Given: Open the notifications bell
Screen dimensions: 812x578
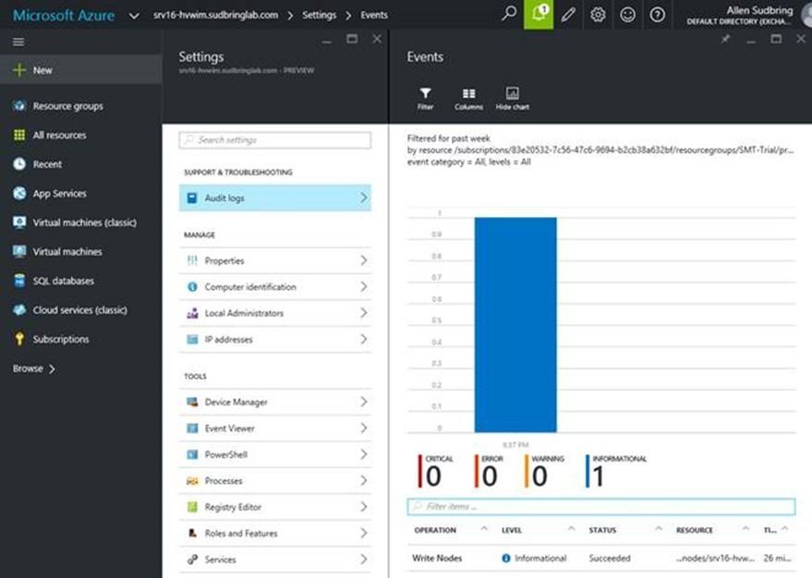Looking at the screenshot, I should click(539, 15).
